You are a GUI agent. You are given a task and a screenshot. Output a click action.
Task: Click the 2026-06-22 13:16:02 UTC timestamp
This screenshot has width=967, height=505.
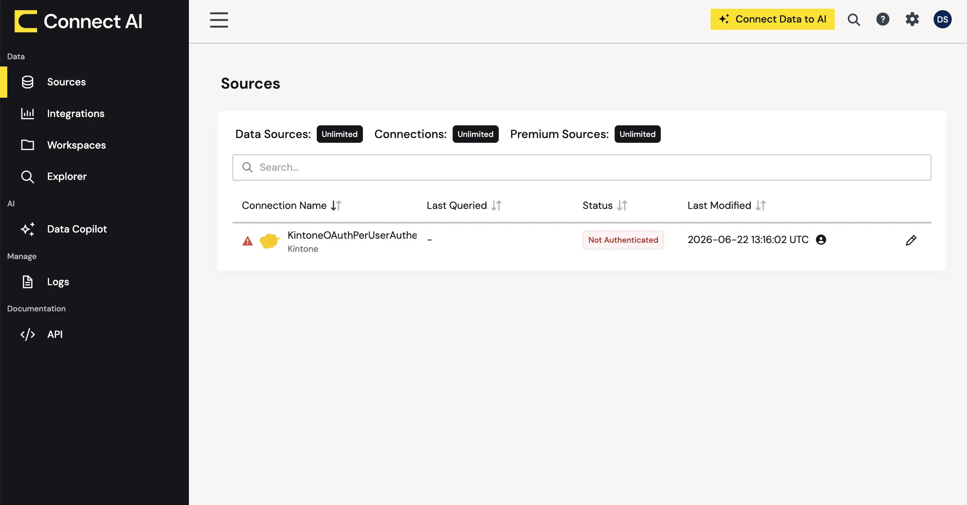748,239
